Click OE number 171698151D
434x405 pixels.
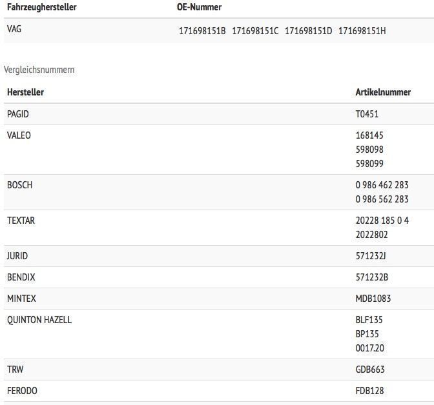coord(308,31)
